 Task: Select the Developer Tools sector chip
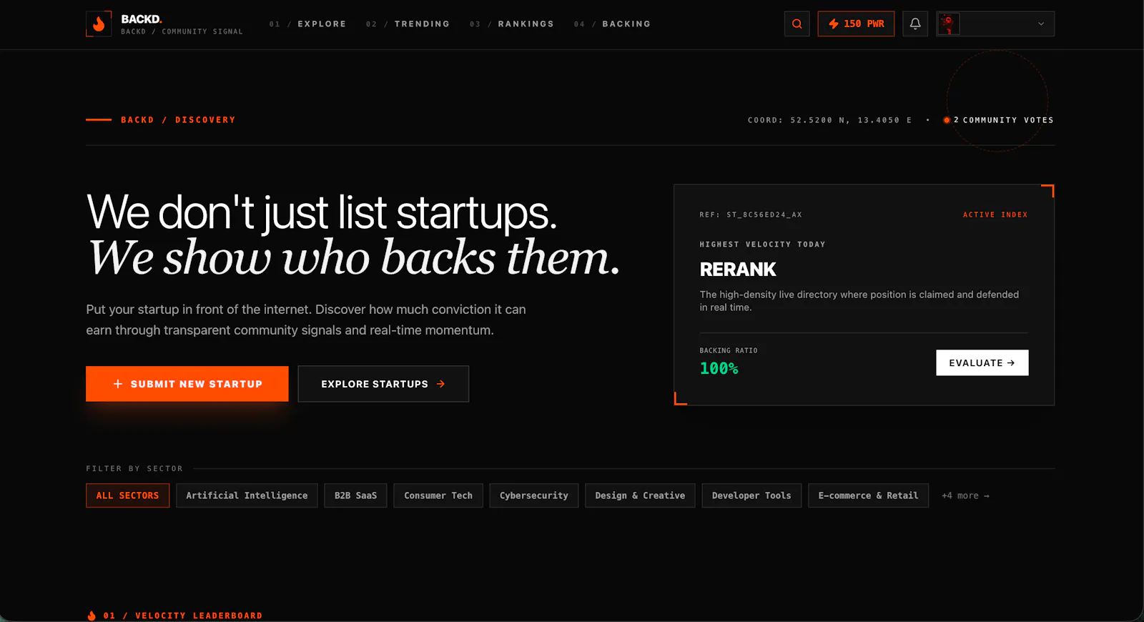click(751, 495)
